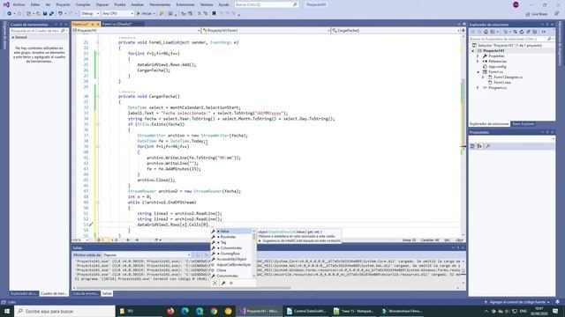The image size is (565, 317).
Task: Open the Depurar menu
Action: click(102, 4)
